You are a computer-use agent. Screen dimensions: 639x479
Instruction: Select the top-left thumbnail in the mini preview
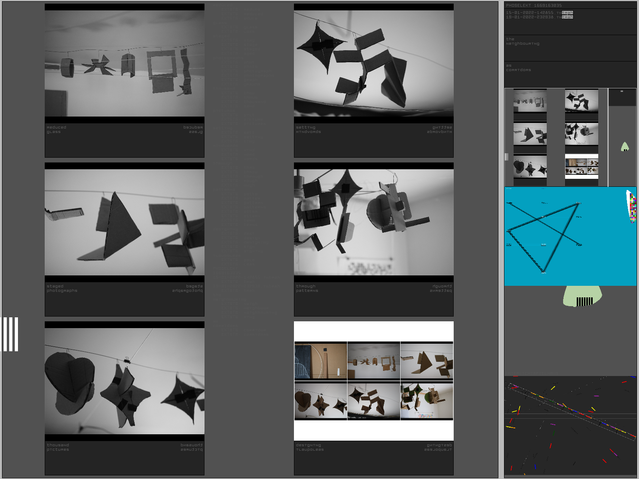pos(530,101)
